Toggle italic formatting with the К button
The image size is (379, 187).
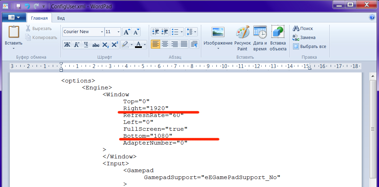pos(77,45)
